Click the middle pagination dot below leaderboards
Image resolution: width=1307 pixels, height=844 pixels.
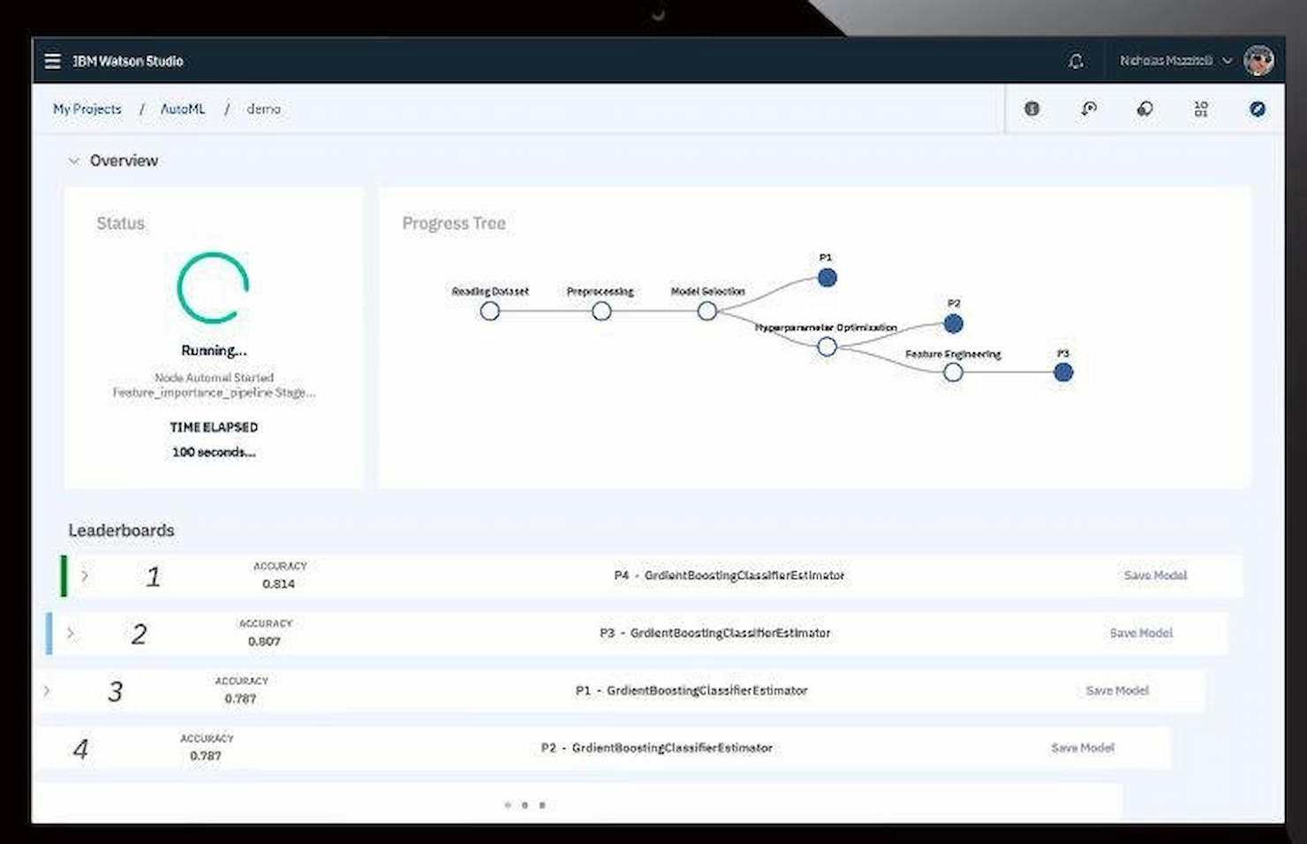[x=525, y=804]
